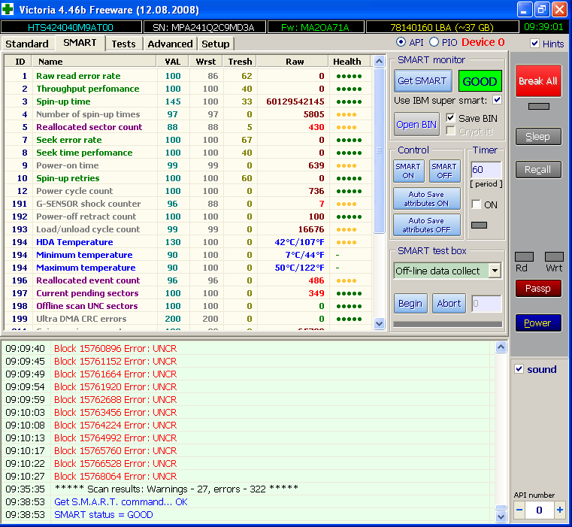Click the Rd indicator lamp

coord(524,256)
